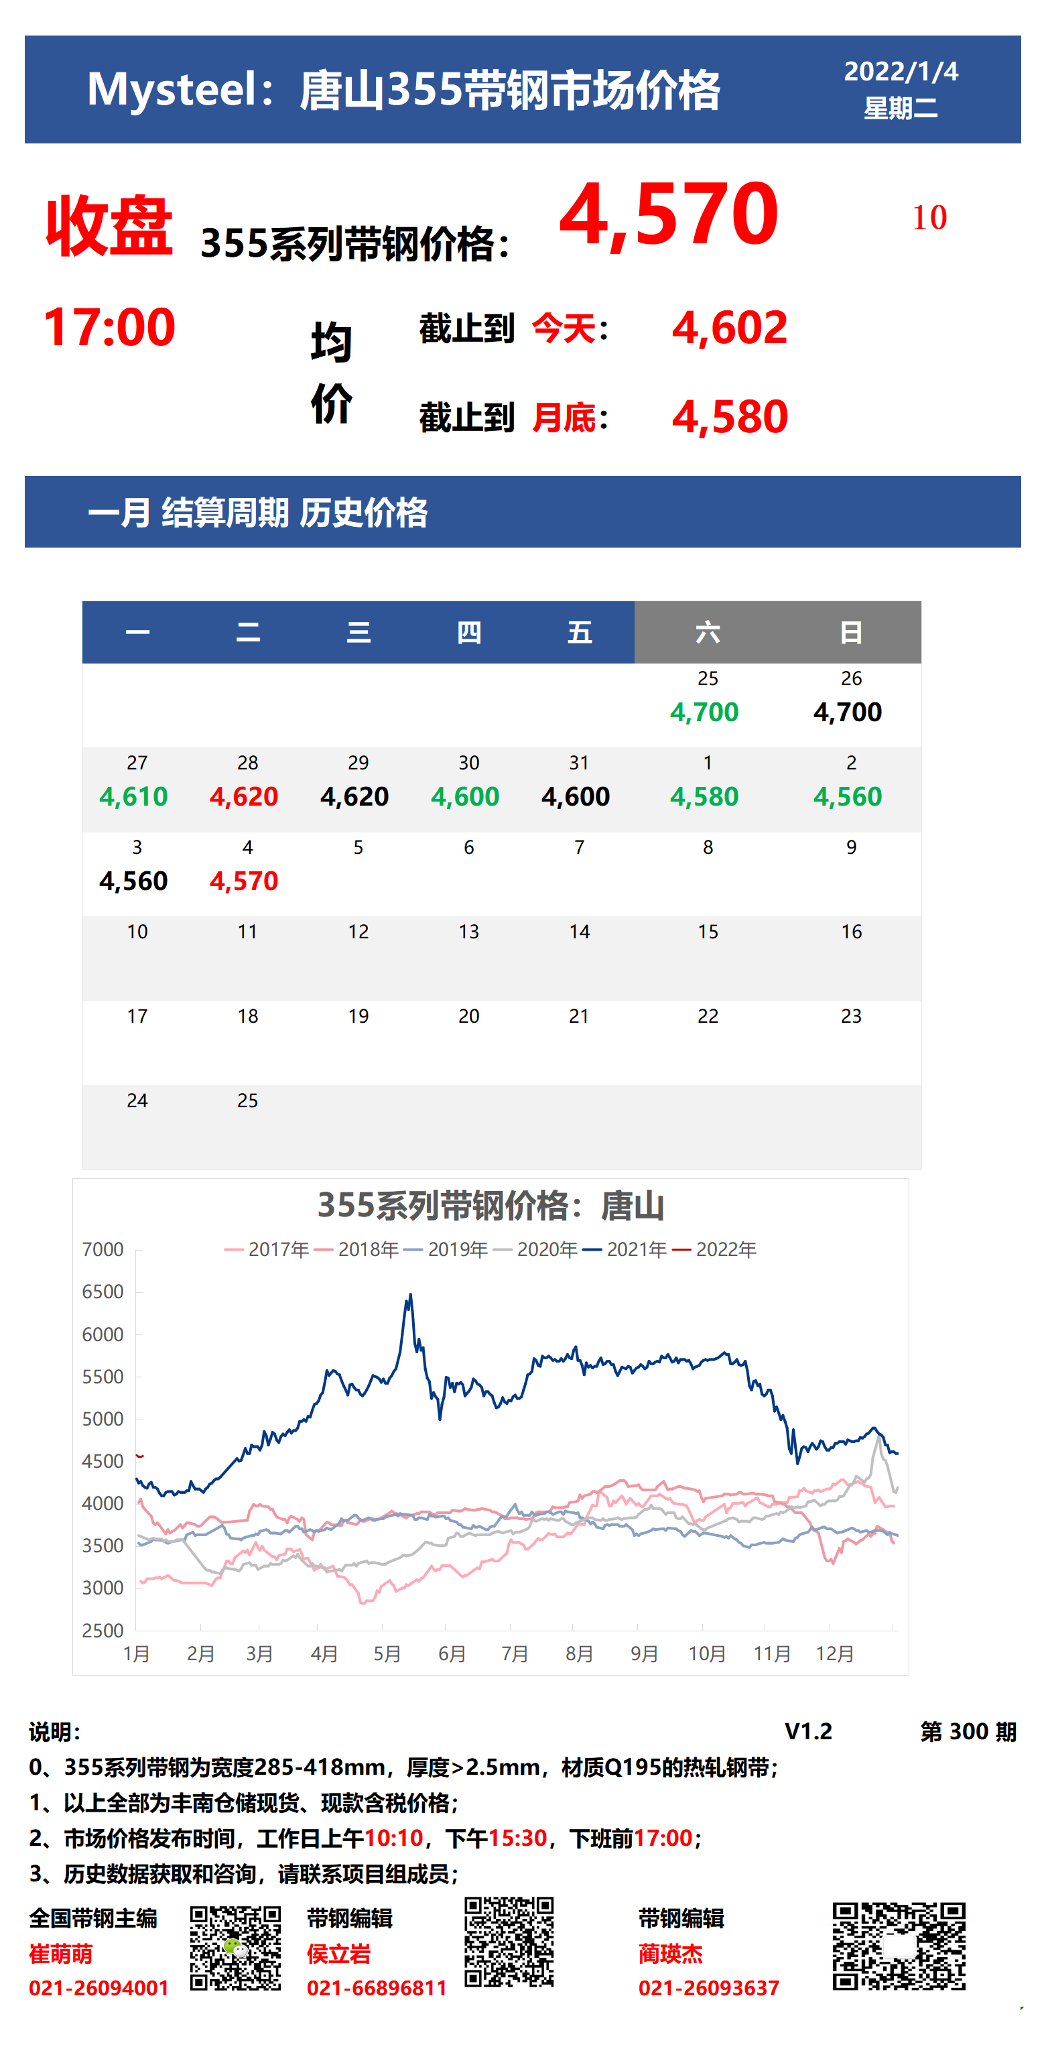
Task: Click the black 4,560 under day 3
Action: 133,881
